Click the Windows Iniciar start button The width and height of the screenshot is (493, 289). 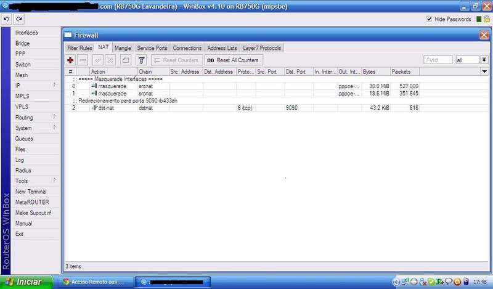pyautogui.click(x=26, y=282)
